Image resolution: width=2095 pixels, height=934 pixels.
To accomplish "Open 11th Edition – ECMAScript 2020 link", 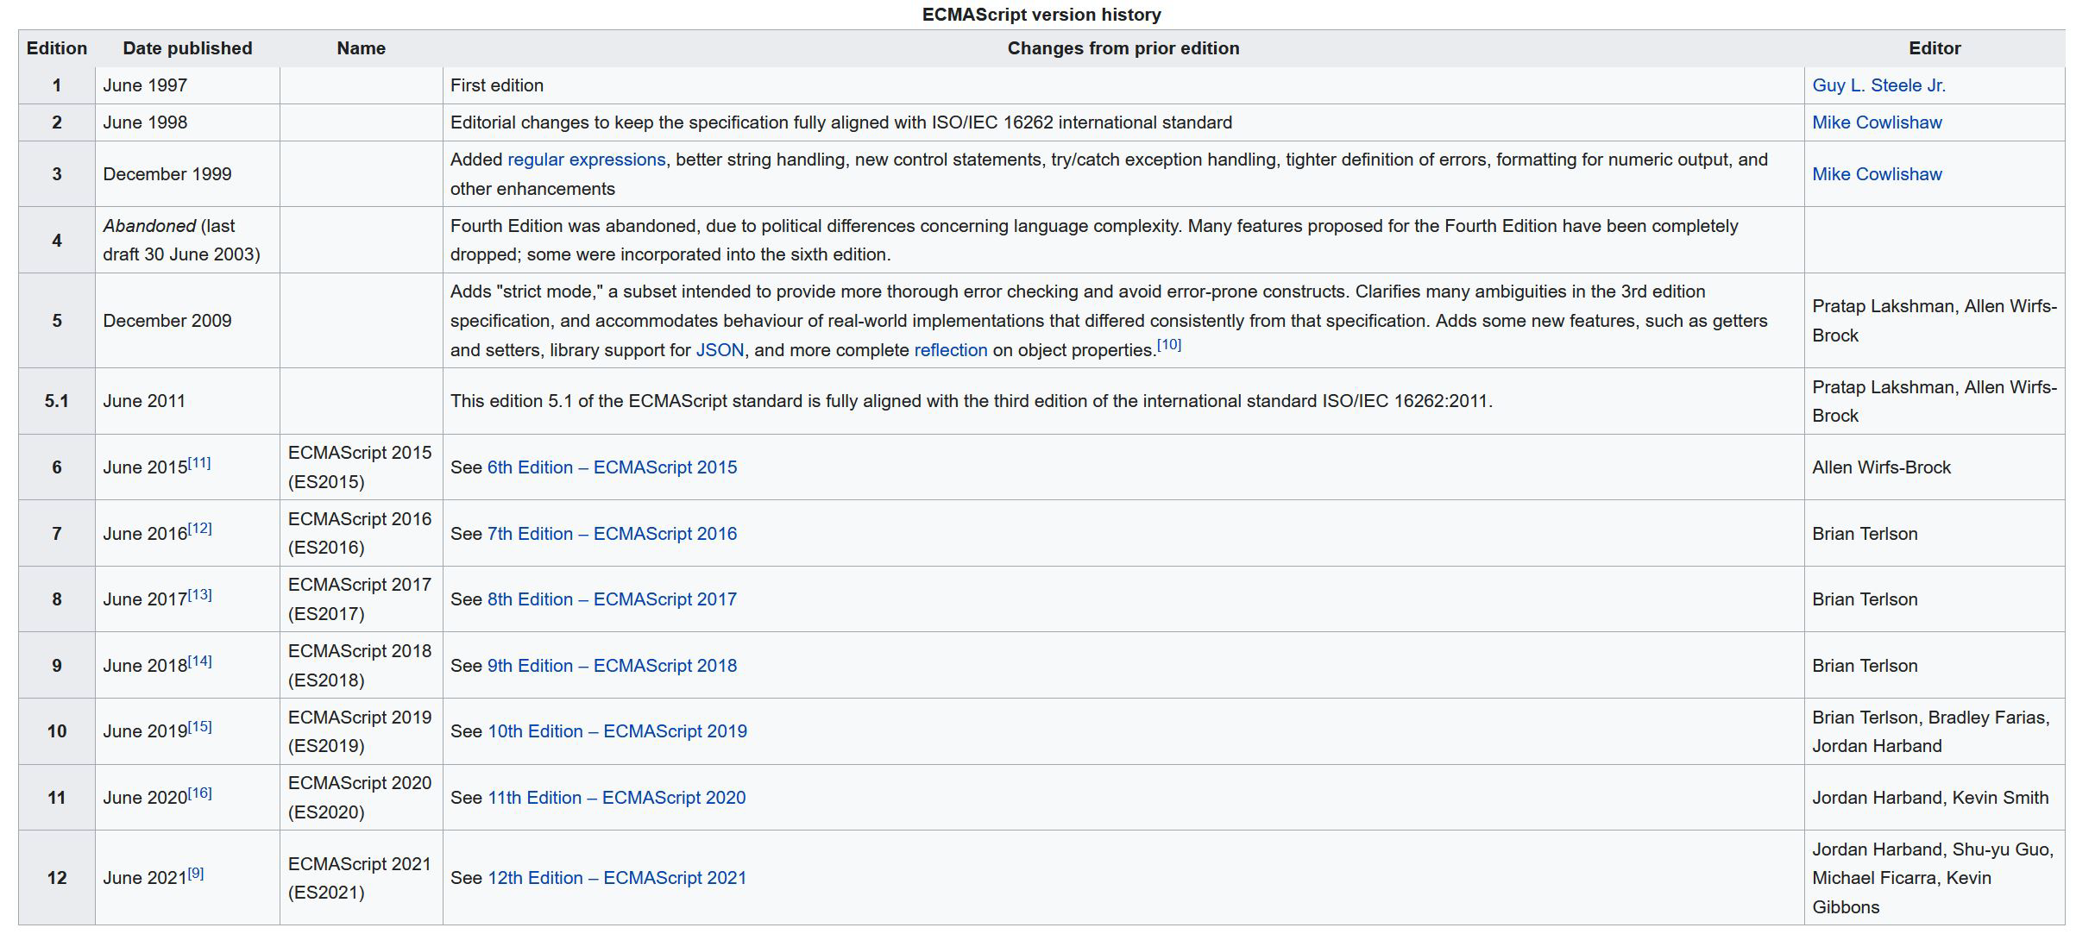I will click(x=616, y=798).
